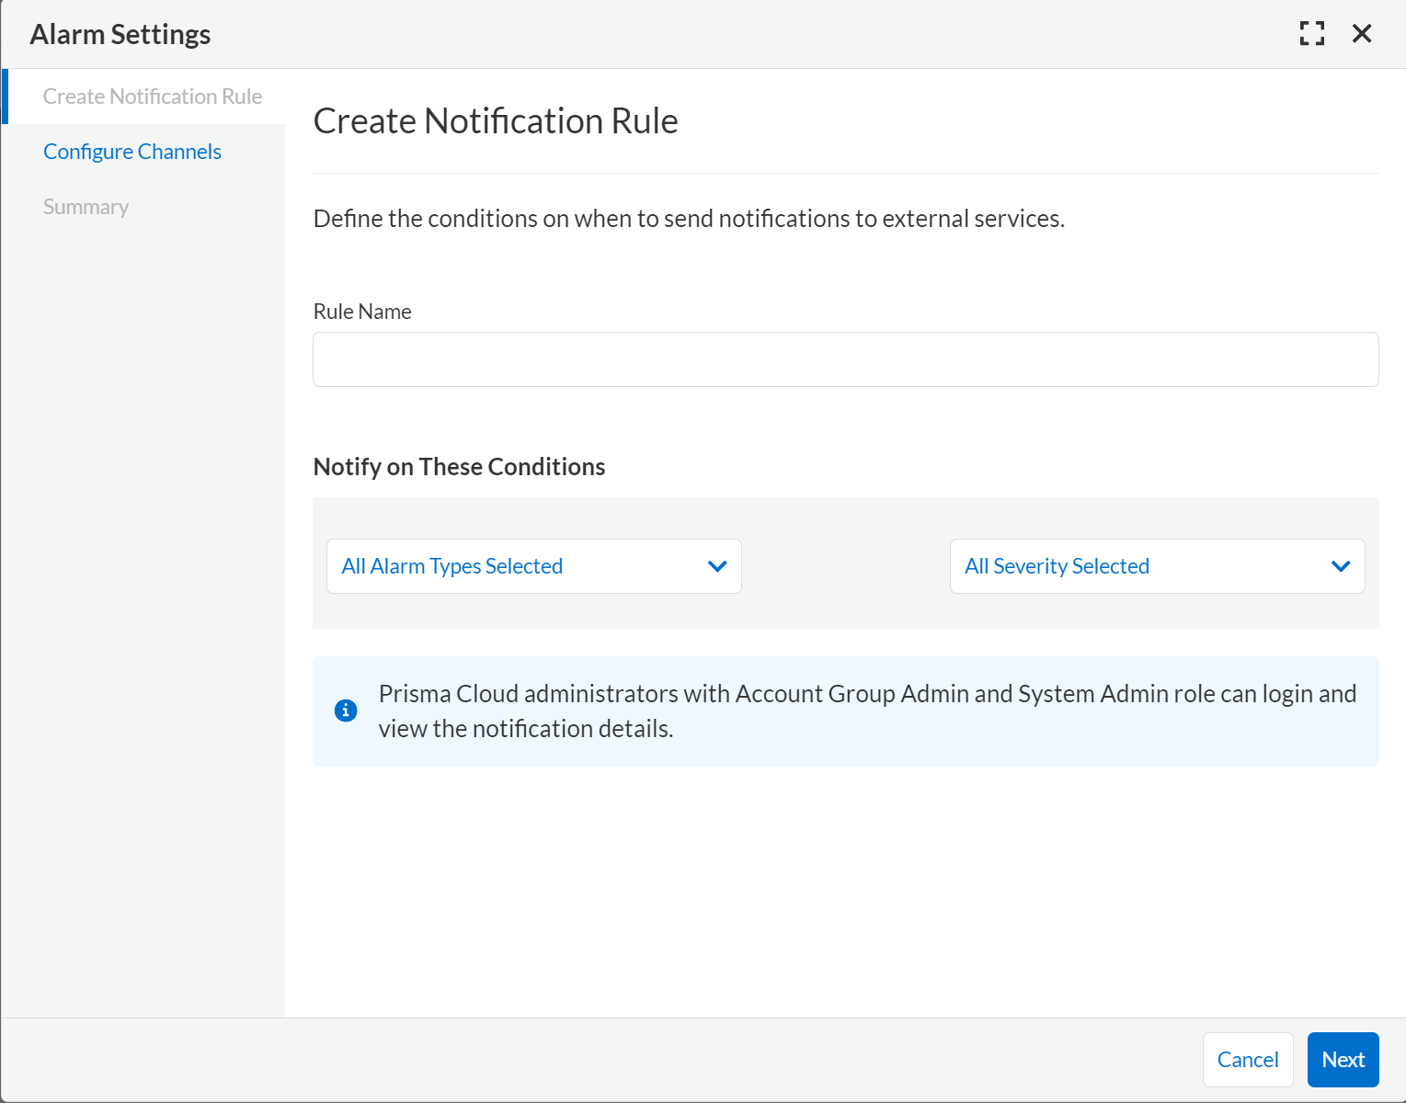
Task: Proceed with the Next button
Action: coord(1343,1060)
